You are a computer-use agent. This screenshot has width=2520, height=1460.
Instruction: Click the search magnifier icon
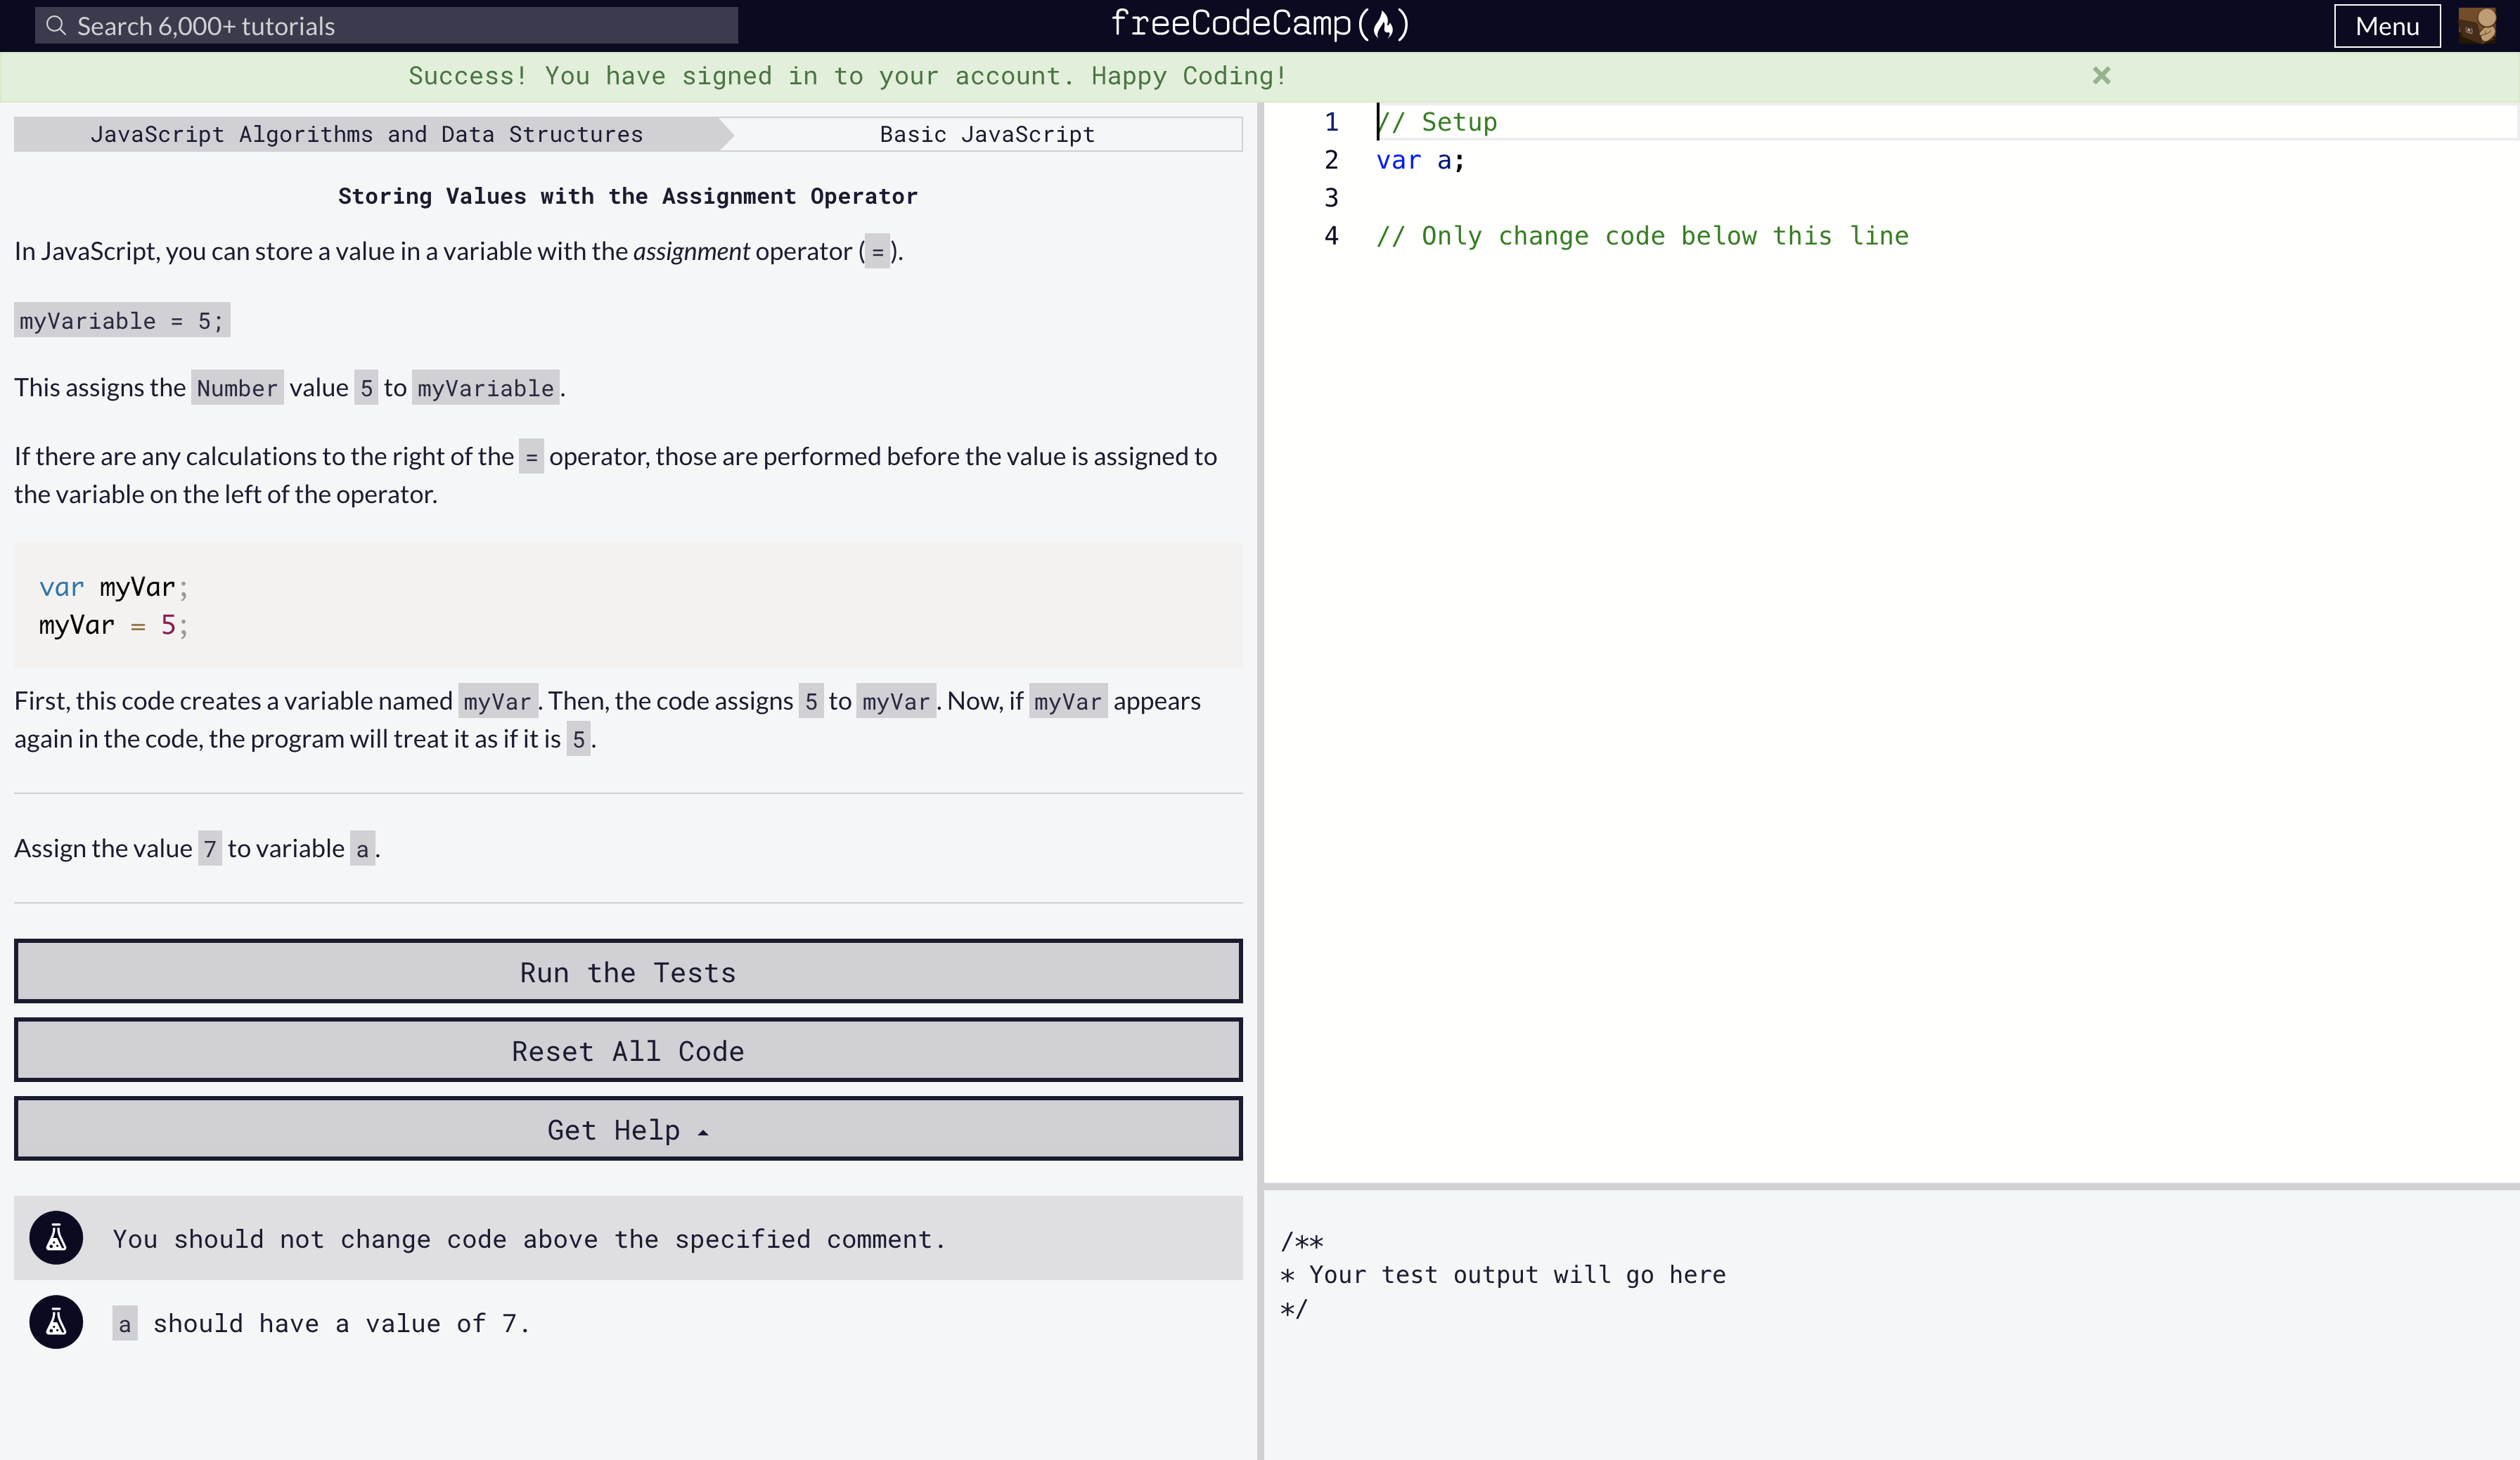[56, 25]
